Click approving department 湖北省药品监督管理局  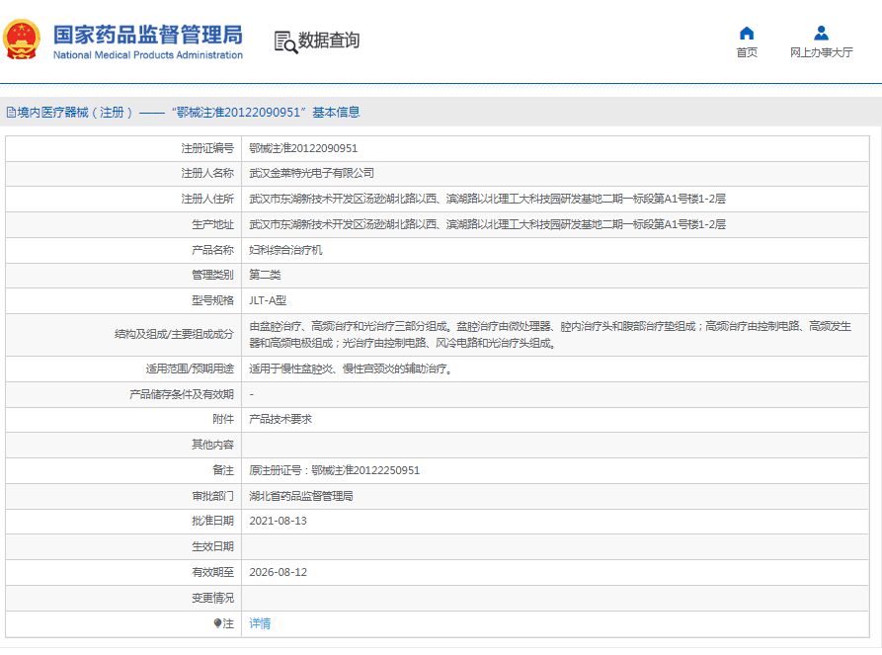(x=301, y=496)
